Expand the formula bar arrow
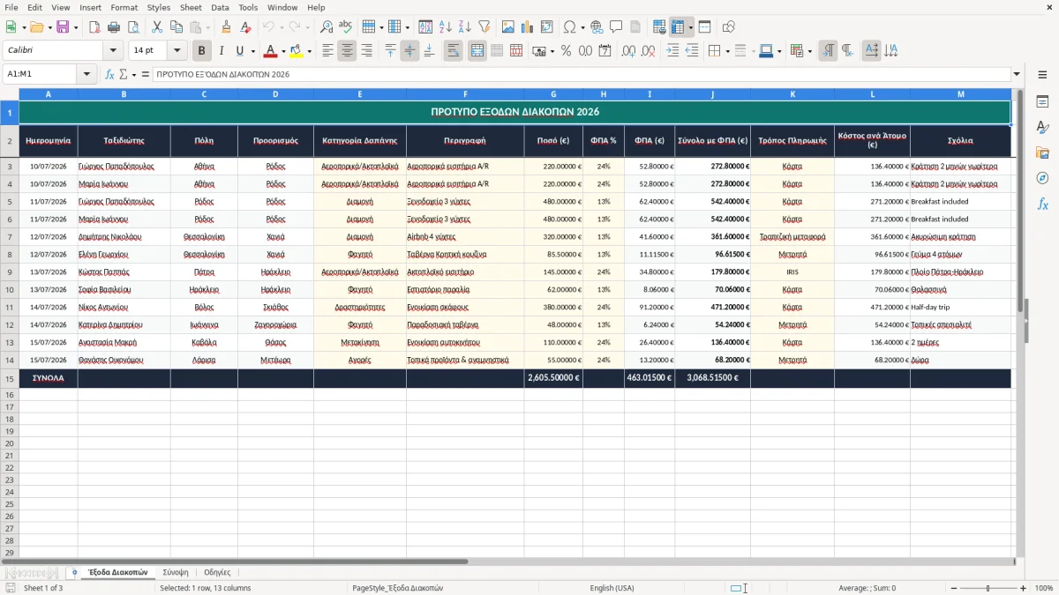Image resolution: width=1059 pixels, height=595 pixels. pyautogui.click(x=1017, y=74)
